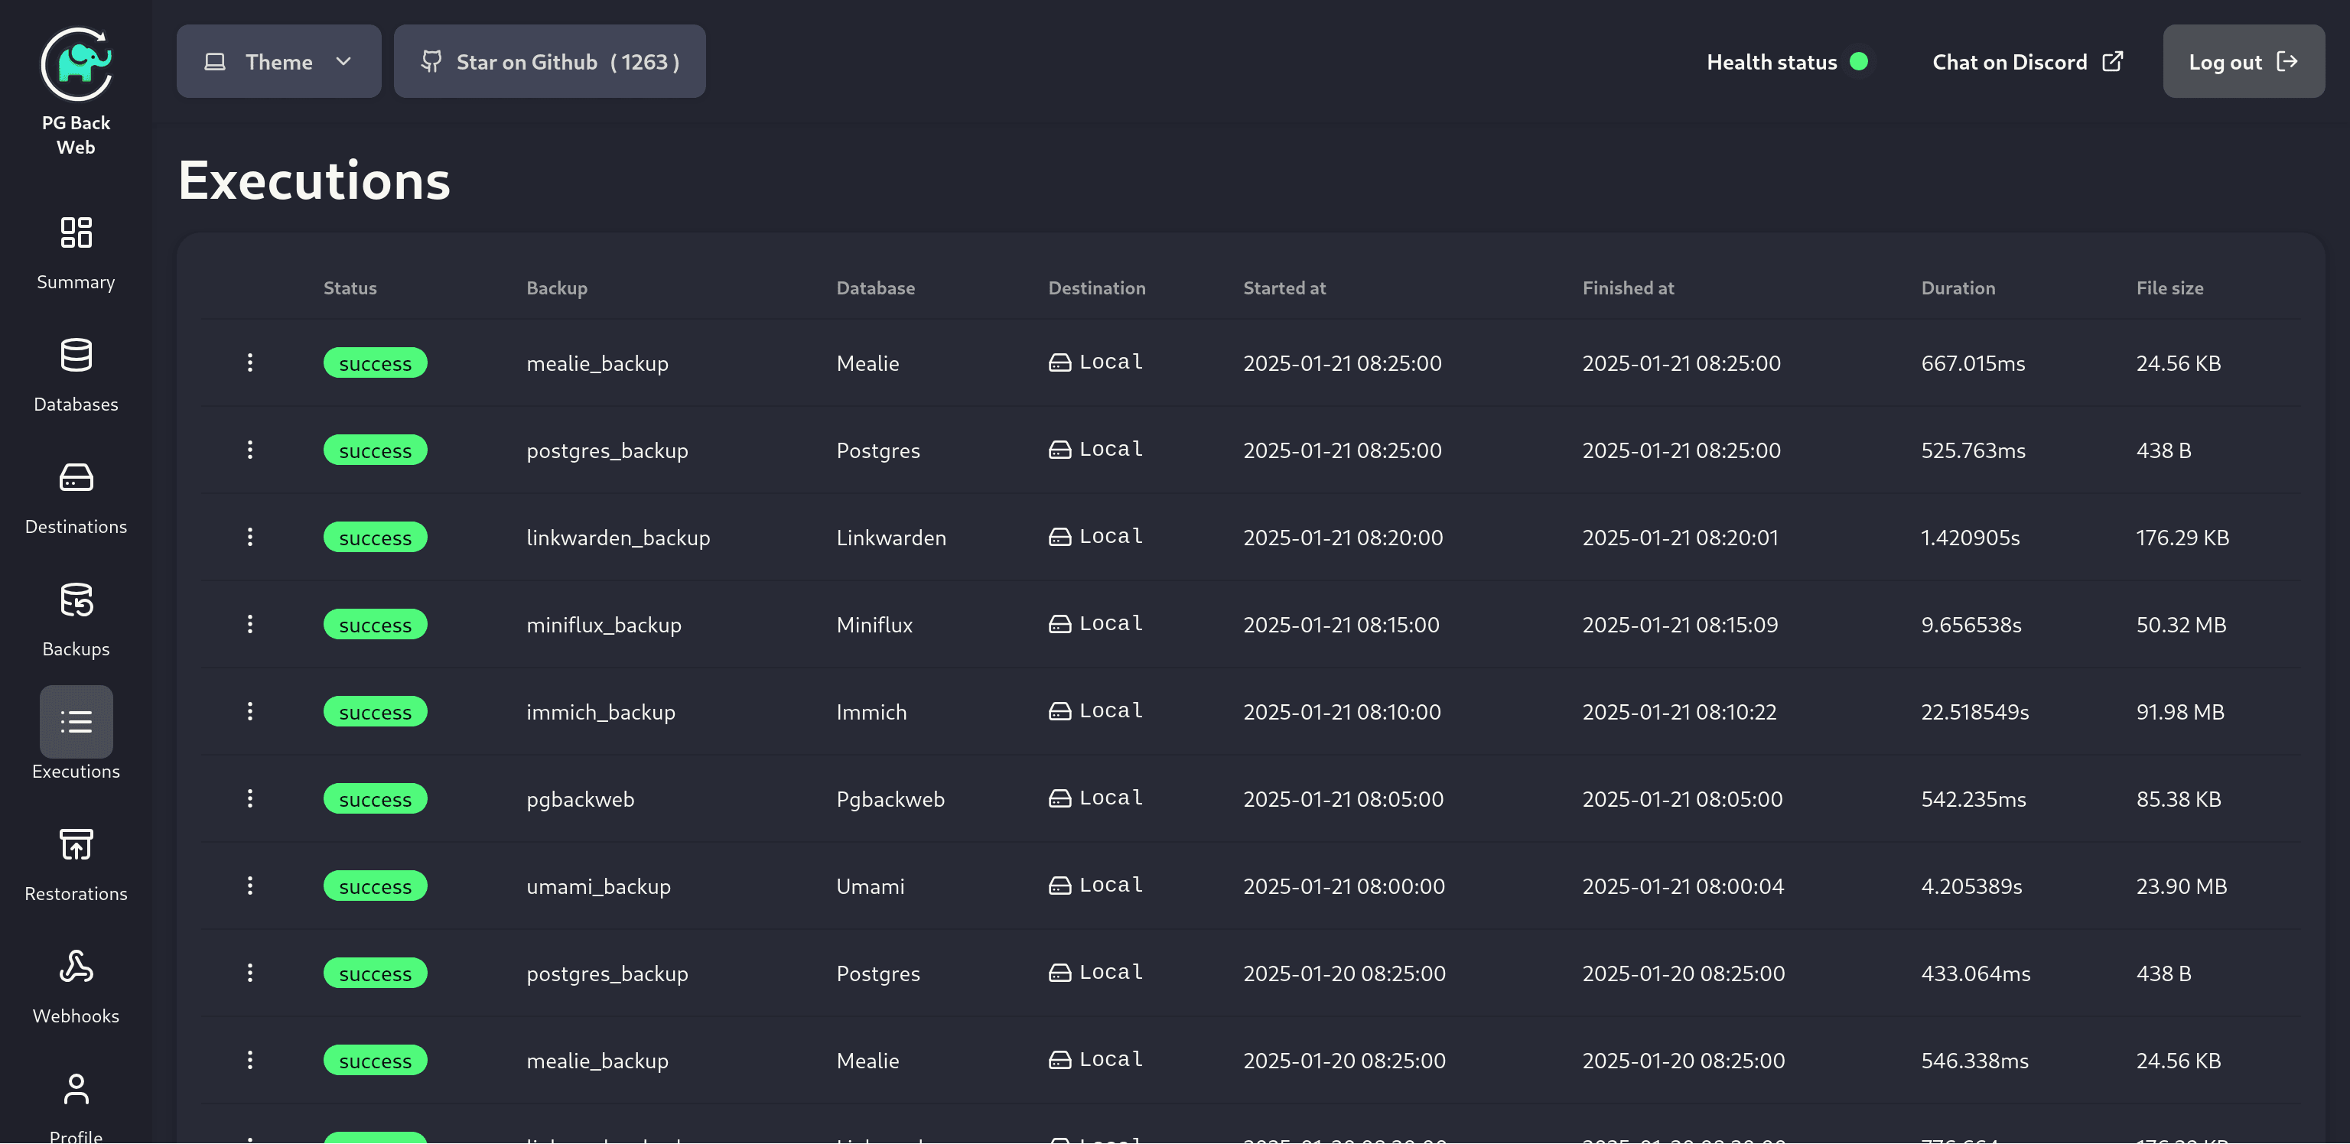Open the Webhooks sidebar icon
The height and width of the screenshot is (1144, 2350).
tap(76, 966)
